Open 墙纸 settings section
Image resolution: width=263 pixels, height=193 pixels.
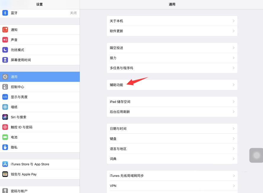pos(40,107)
